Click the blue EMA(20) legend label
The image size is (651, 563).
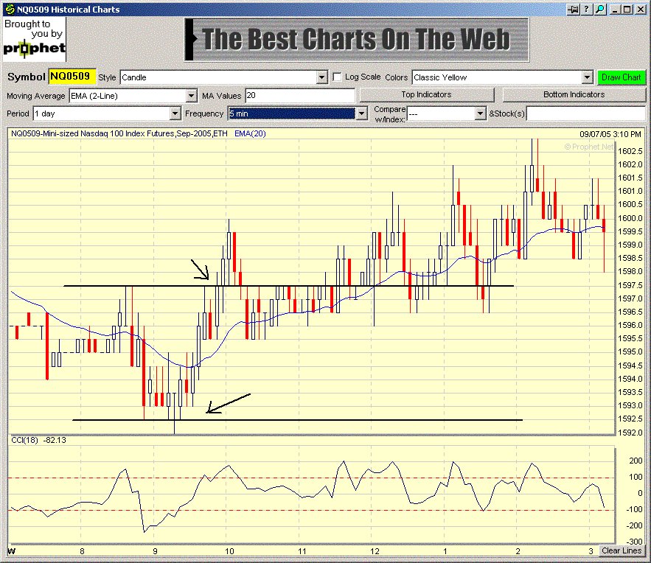pyautogui.click(x=250, y=133)
